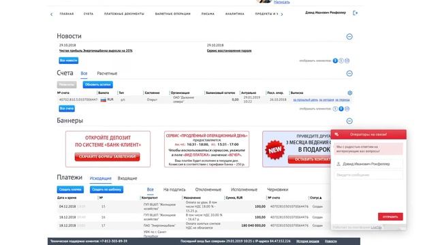Click the Все счета button
436x245 pixels.
(x=67, y=108)
